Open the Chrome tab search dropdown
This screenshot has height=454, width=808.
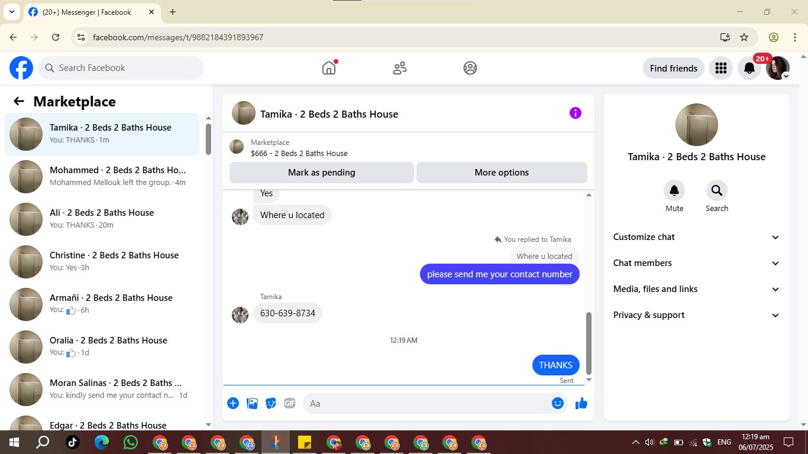pyautogui.click(x=11, y=12)
